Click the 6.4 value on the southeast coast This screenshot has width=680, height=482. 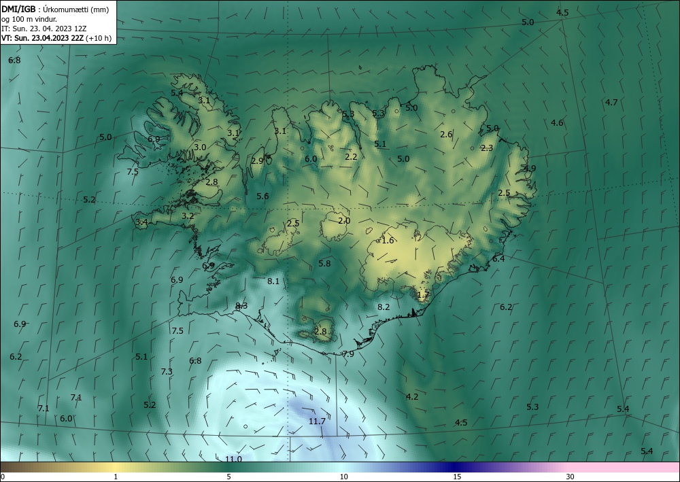(498, 259)
